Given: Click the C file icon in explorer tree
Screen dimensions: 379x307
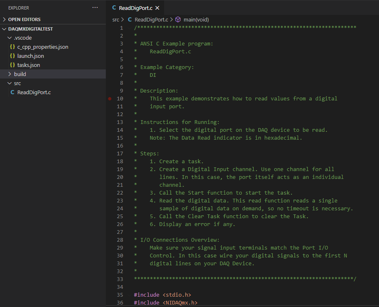Looking at the screenshot, I should coord(12,93).
